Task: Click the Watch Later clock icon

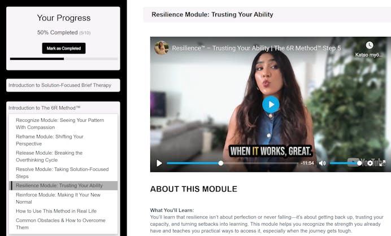Action: tap(370, 45)
